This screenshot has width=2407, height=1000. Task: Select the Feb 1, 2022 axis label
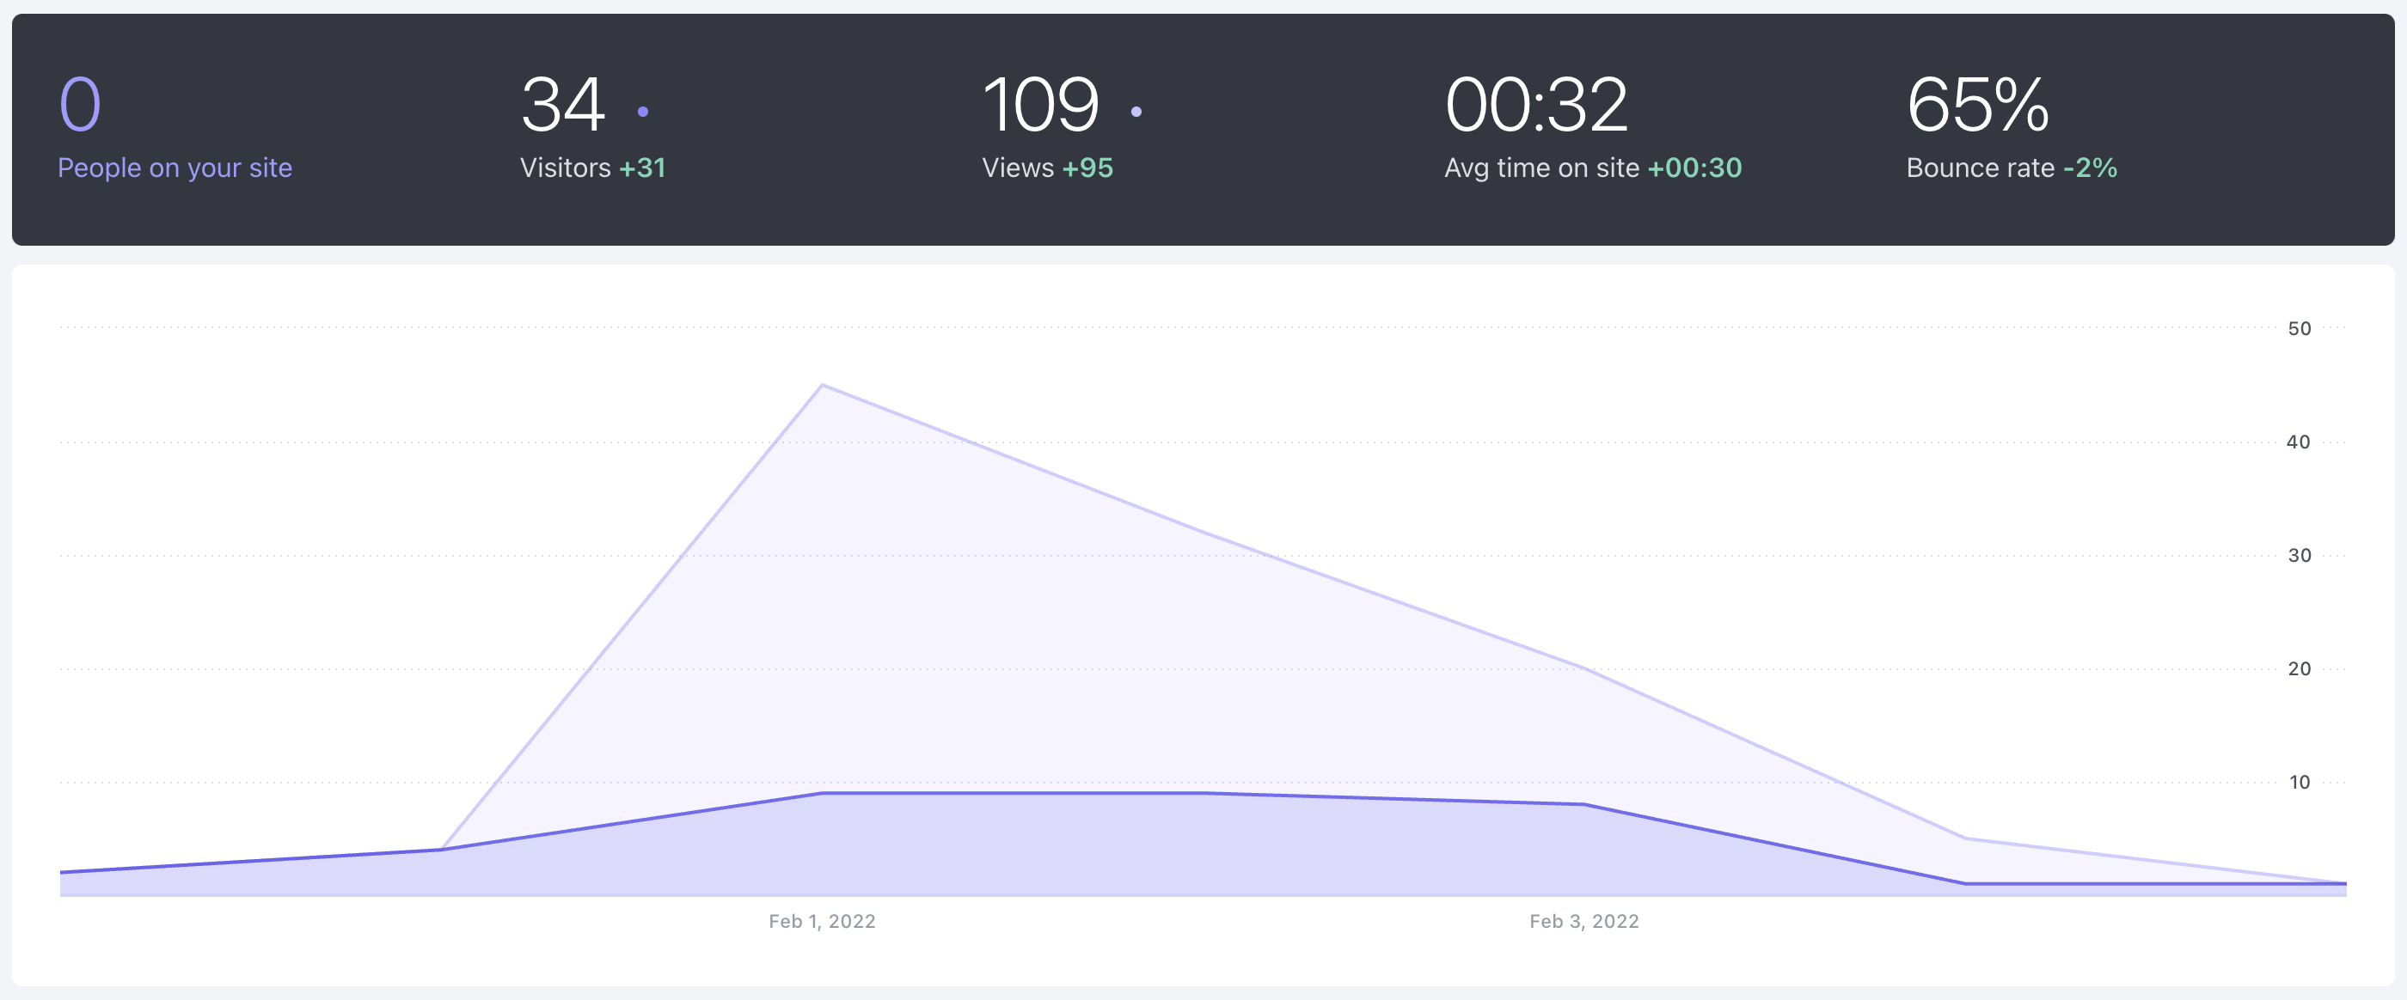pos(823,921)
